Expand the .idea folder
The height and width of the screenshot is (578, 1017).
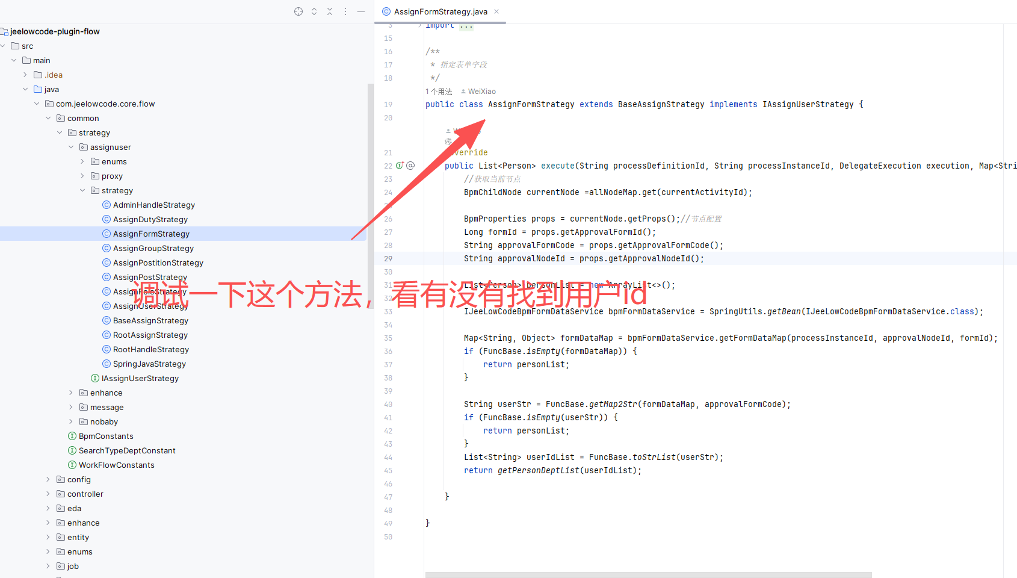pos(25,75)
